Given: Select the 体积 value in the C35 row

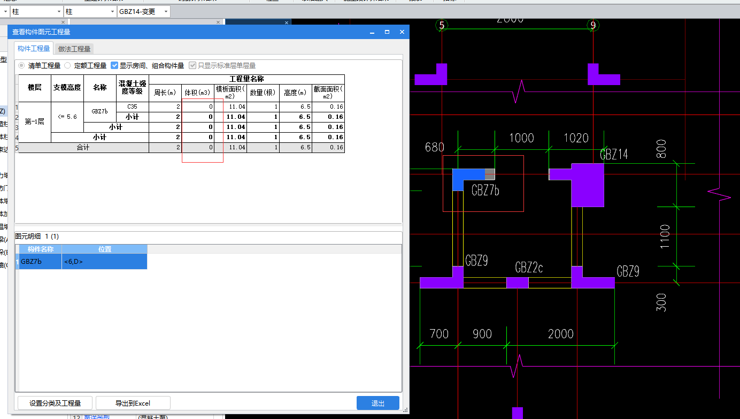Looking at the screenshot, I should click(x=198, y=106).
